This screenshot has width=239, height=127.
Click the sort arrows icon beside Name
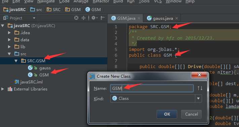[200, 88]
